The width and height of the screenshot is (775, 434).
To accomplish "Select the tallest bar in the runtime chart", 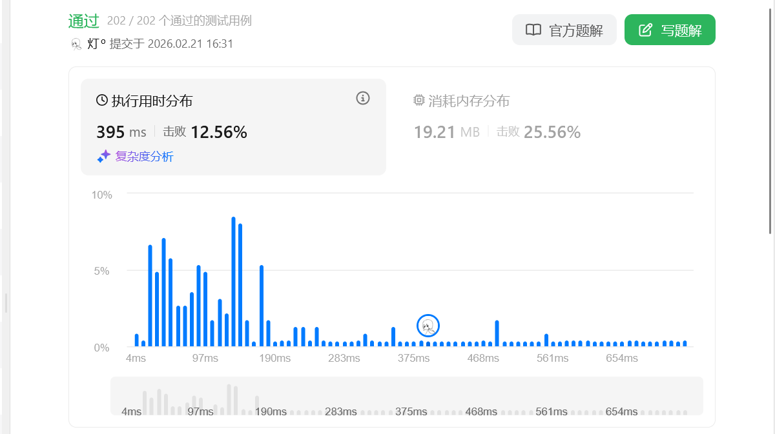I will click(x=233, y=282).
